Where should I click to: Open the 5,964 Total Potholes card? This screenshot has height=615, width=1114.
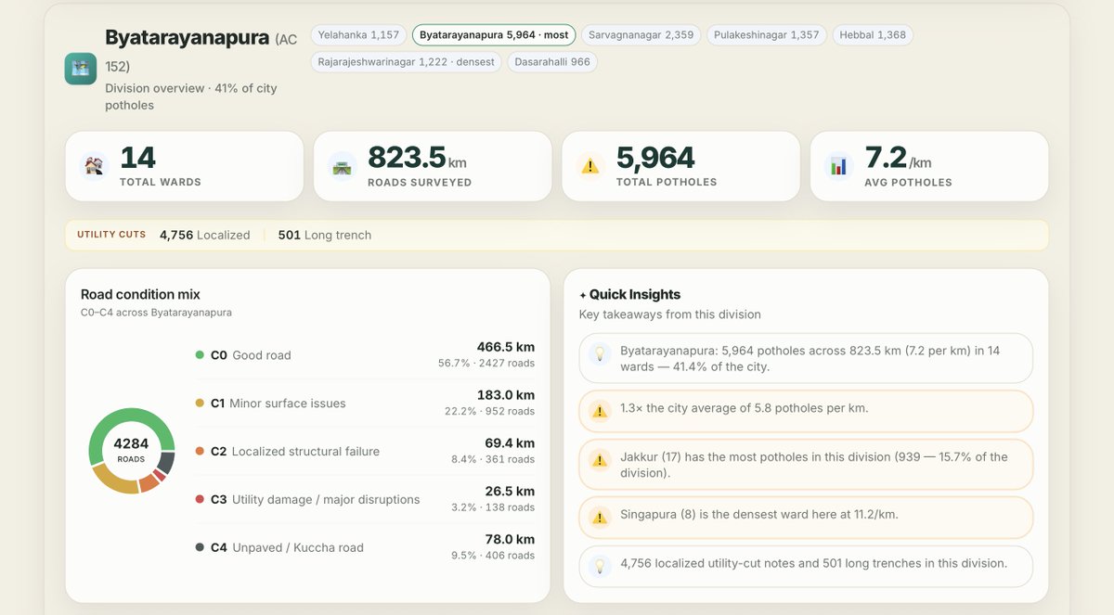point(680,166)
